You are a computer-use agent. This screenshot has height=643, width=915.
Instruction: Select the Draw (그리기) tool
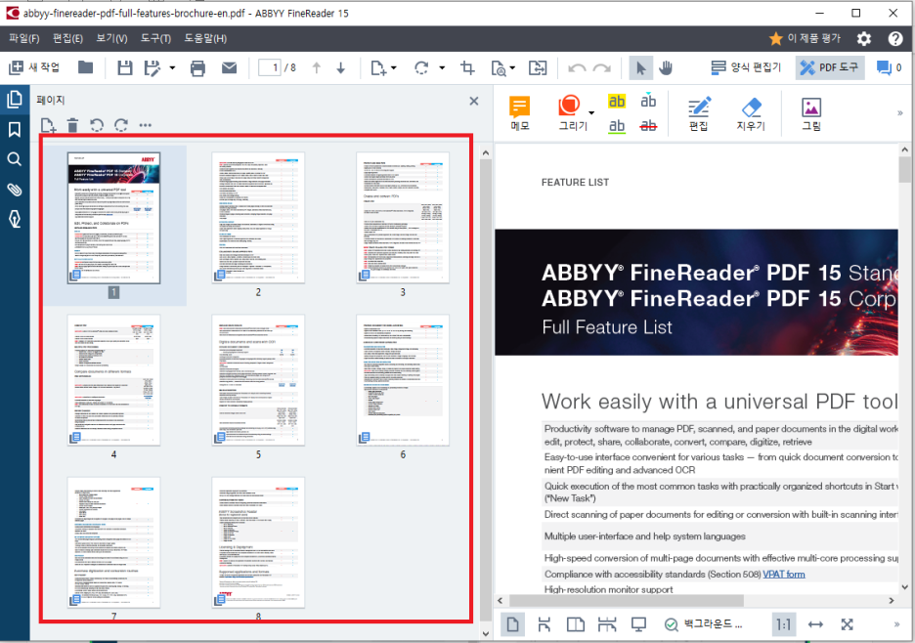572,113
